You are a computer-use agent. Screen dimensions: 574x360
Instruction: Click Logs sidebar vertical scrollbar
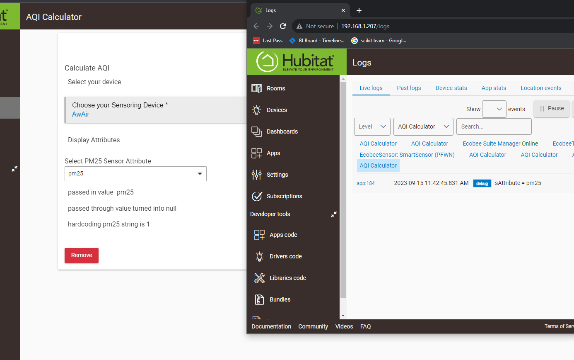coord(342,190)
